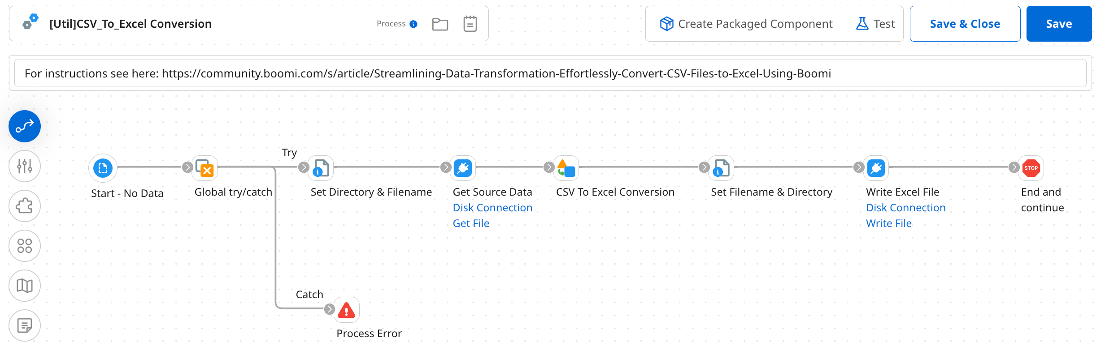Click the Process info tooltip icon
The width and height of the screenshot is (1105, 351).
pyautogui.click(x=413, y=24)
